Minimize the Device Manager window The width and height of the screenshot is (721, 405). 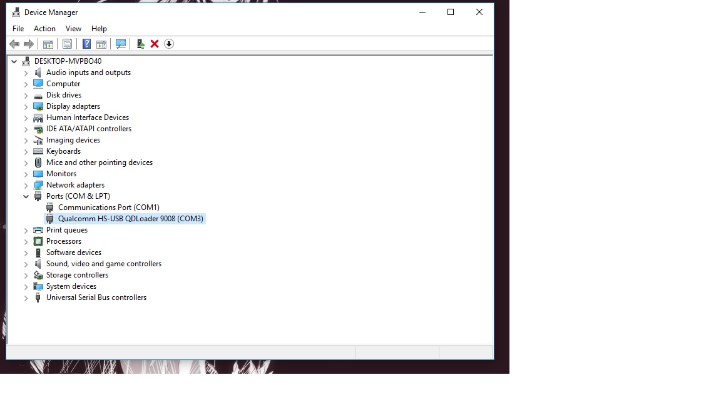click(422, 12)
